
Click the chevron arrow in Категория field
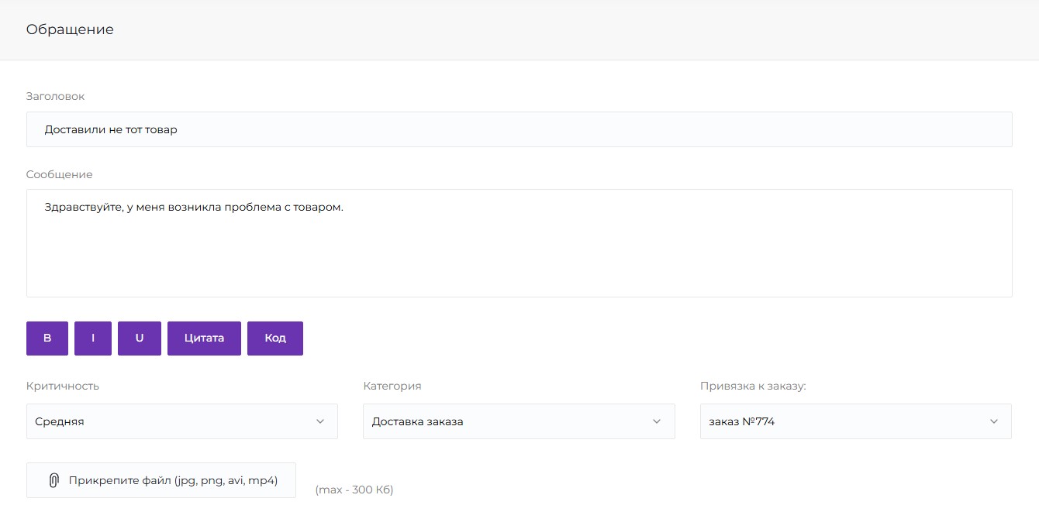click(657, 421)
